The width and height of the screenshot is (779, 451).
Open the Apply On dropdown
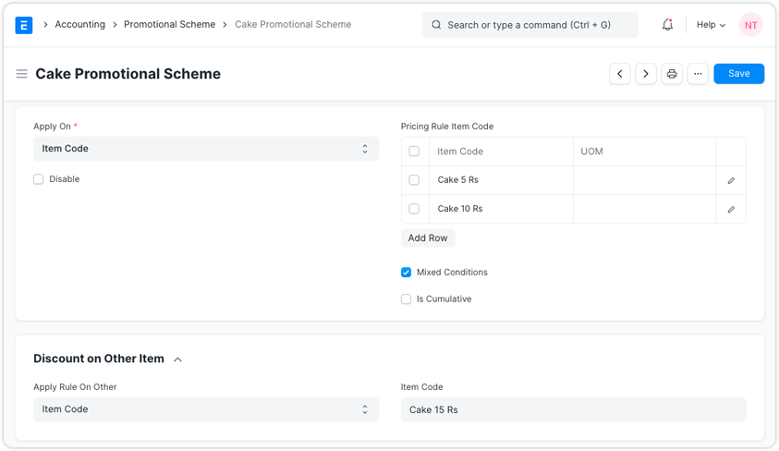pos(206,149)
